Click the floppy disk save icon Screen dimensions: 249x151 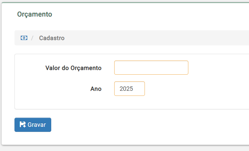point(23,124)
